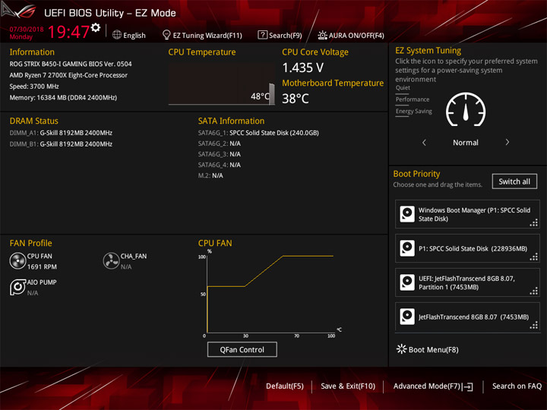This screenshot has height=410, width=547.
Task: Click the 1.435 V core voltage value
Action: click(303, 68)
